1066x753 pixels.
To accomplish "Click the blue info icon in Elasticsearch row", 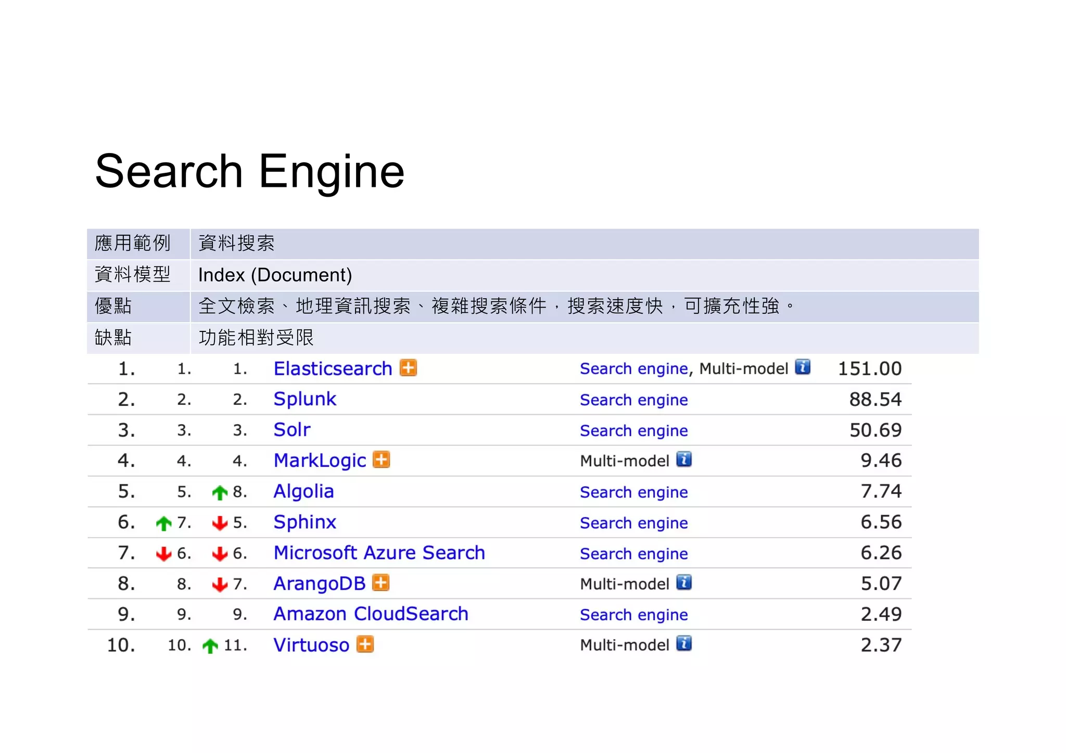I will pos(803,367).
